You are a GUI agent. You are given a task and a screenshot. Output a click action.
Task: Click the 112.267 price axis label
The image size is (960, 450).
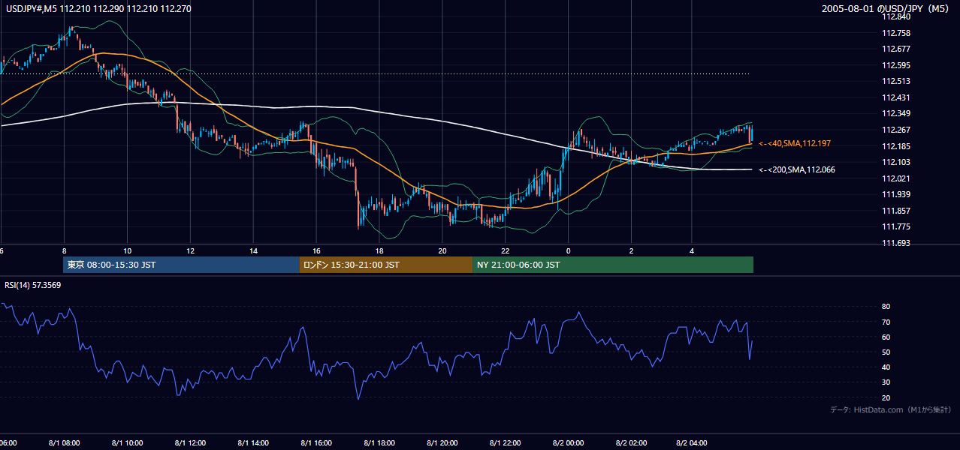tap(895, 130)
